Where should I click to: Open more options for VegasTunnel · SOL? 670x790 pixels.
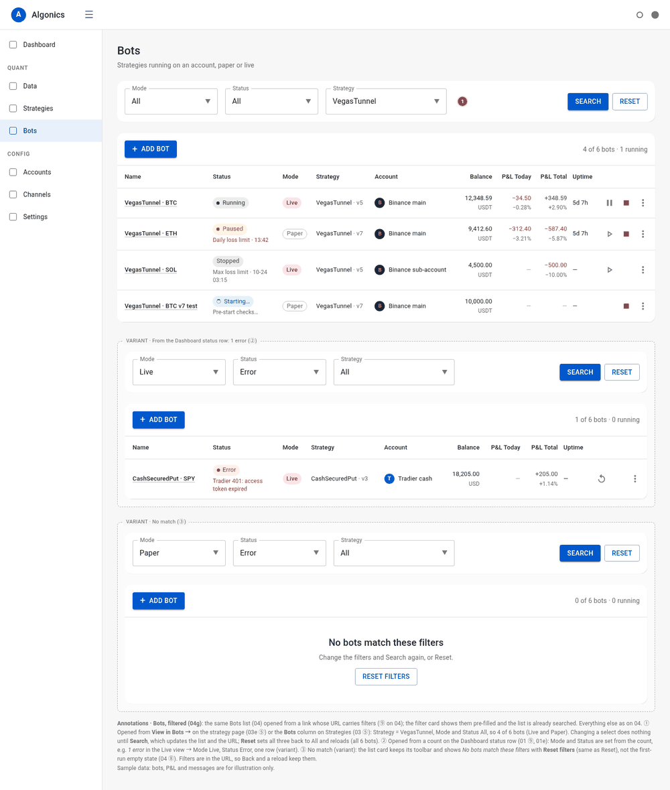[x=643, y=270]
